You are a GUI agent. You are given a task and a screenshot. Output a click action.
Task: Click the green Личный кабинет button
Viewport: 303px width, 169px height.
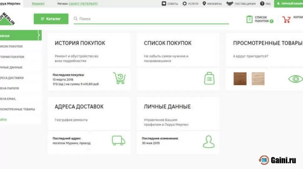tap(289, 4)
